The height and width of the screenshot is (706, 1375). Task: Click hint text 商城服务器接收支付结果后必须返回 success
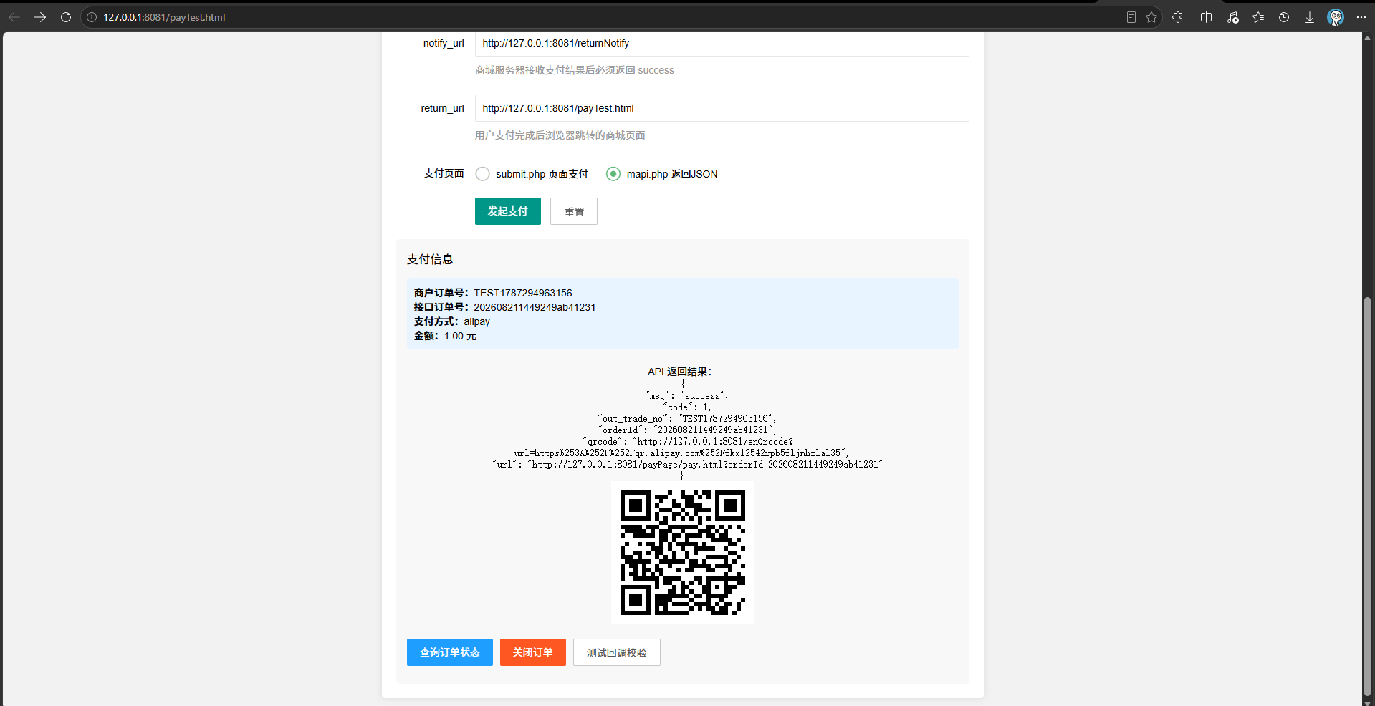[575, 70]
